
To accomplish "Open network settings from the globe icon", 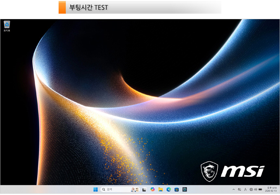I will tap(251, 189).
